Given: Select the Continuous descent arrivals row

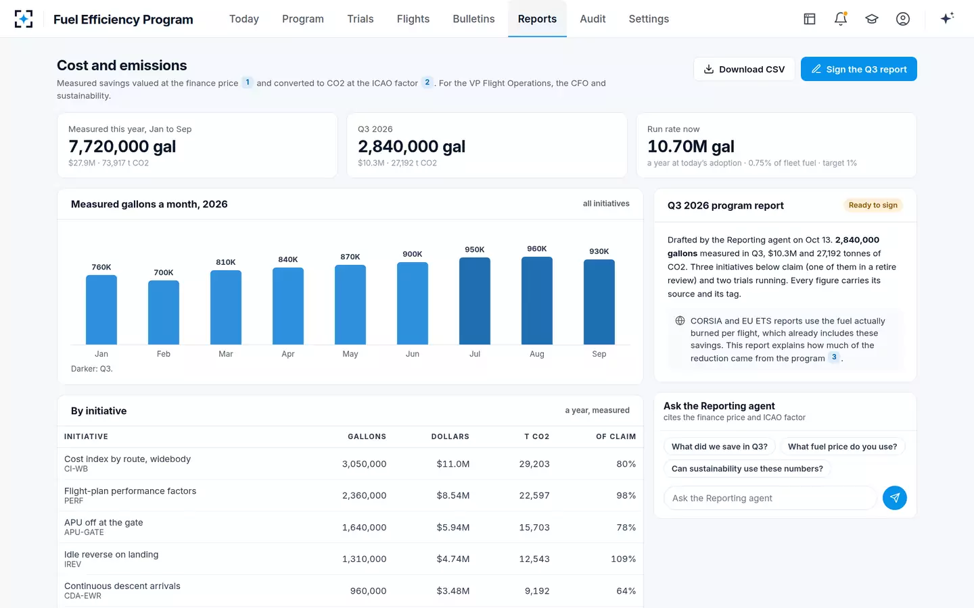Looking at the screenshot, I should pyautogui.click(x=350, y=590).
